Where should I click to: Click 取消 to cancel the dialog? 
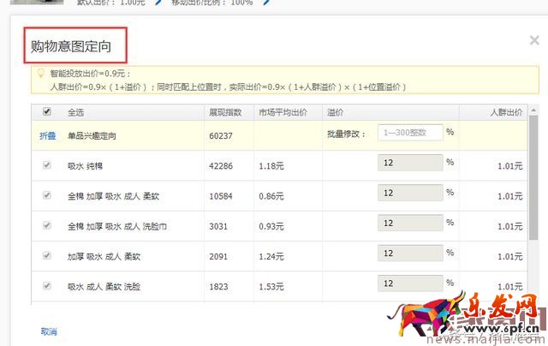pos(49,331)
